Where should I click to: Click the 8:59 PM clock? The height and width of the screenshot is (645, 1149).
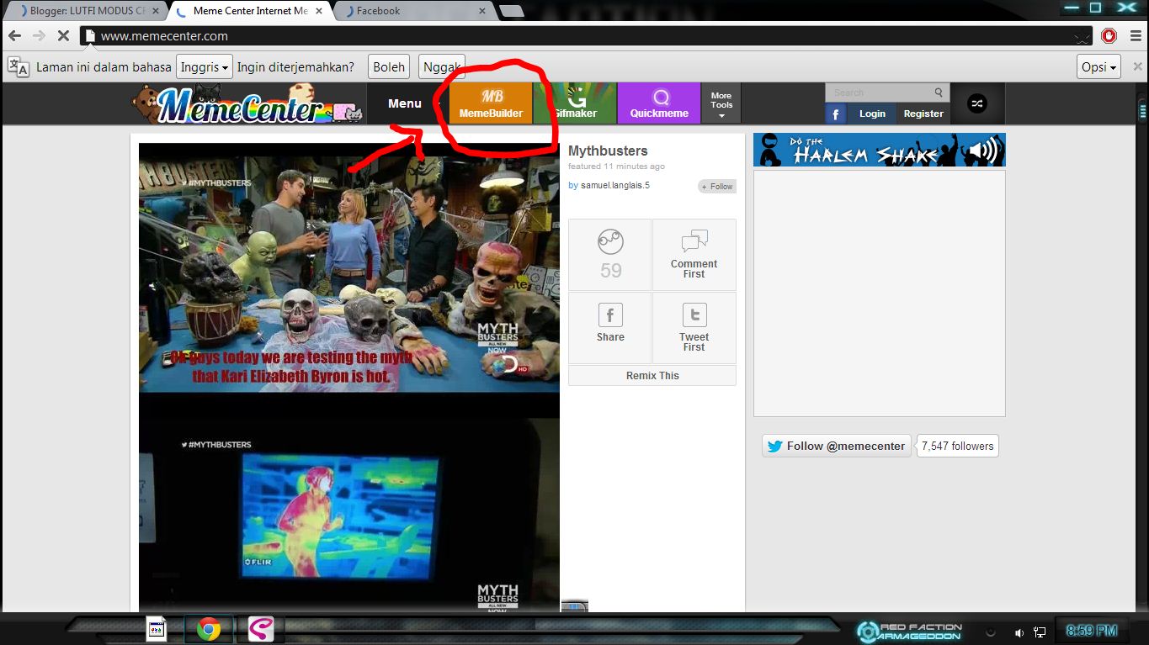point(1092,631)
